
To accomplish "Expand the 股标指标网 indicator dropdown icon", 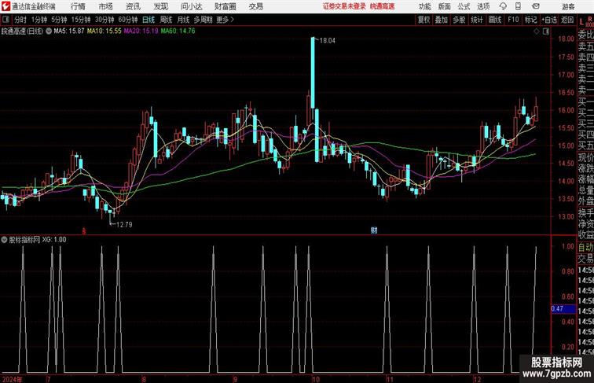I will tap(4, 240).
